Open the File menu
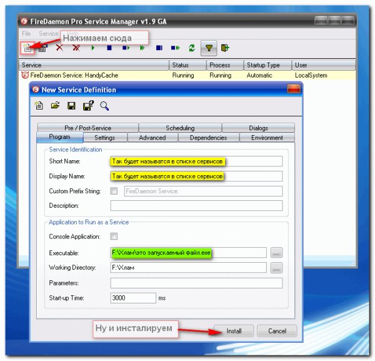Screen dimensions: 375x361 coord(26,34)
